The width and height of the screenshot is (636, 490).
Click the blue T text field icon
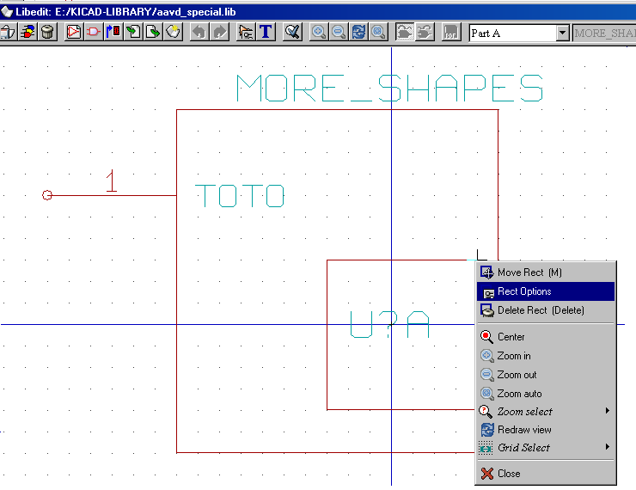pos(266,33)
